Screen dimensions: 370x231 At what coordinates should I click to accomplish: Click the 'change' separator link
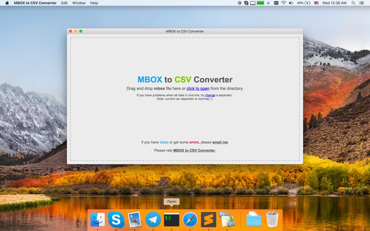click(210, 95)
